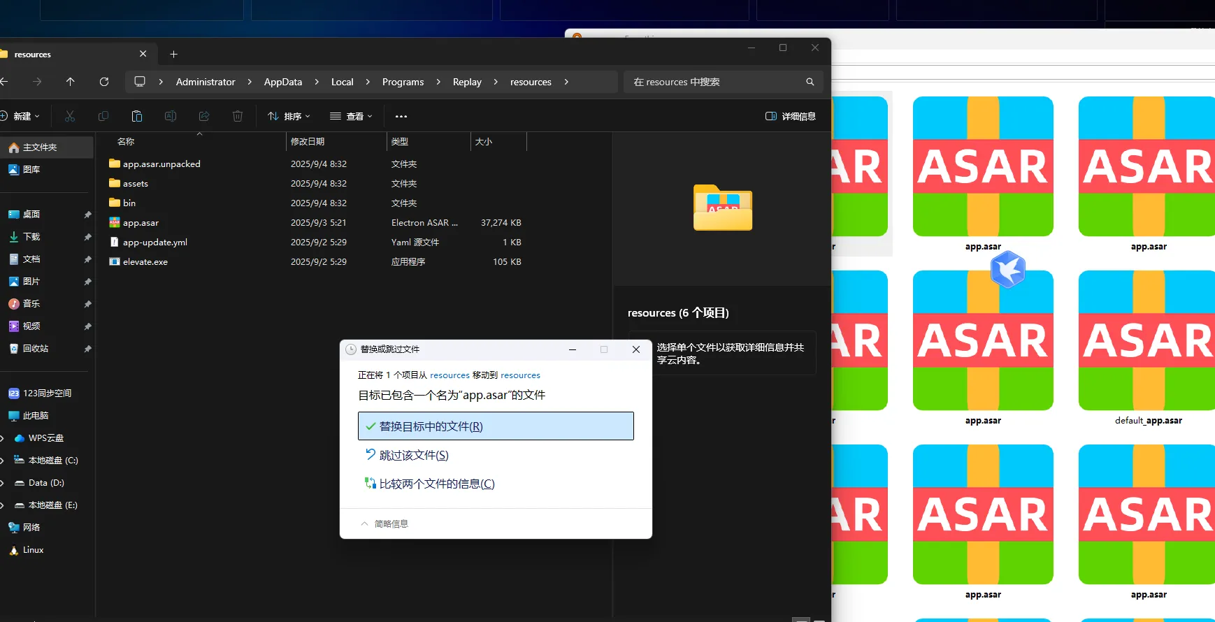Click the default_app.asar thumbnail
Screen dimensions: 1215x622
pos(1147,341)
